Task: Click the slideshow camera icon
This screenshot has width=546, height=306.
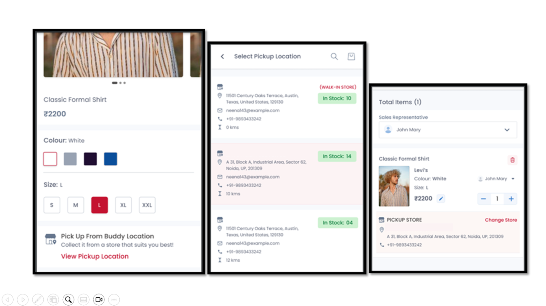Action: point(99,299)
